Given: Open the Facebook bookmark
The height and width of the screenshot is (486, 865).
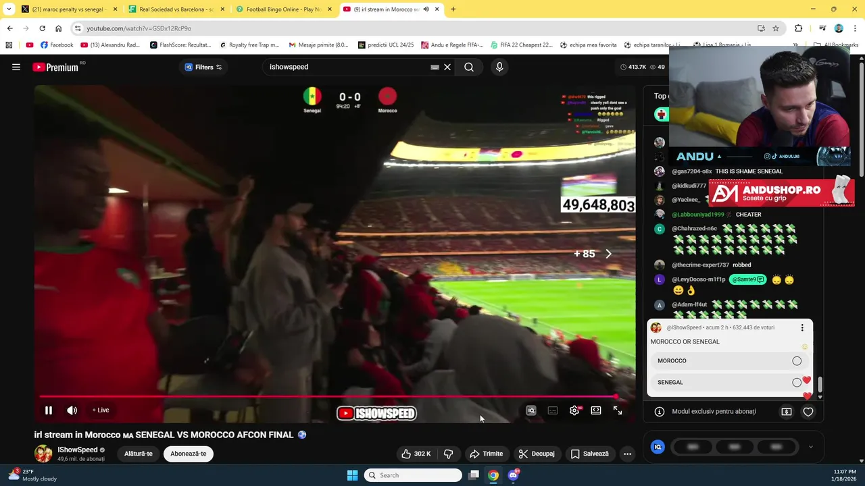Looking at the screenshot, I should coord(57,45).
